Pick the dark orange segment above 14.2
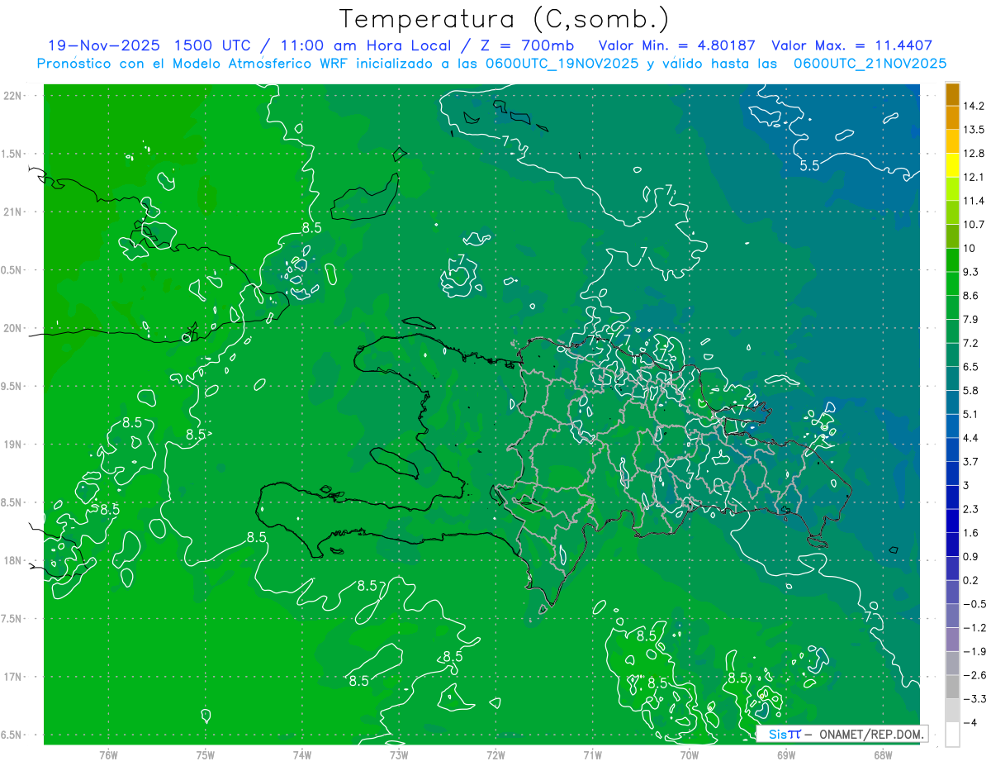This screenshot has height=766, width=991. click(x=952, y=94)
